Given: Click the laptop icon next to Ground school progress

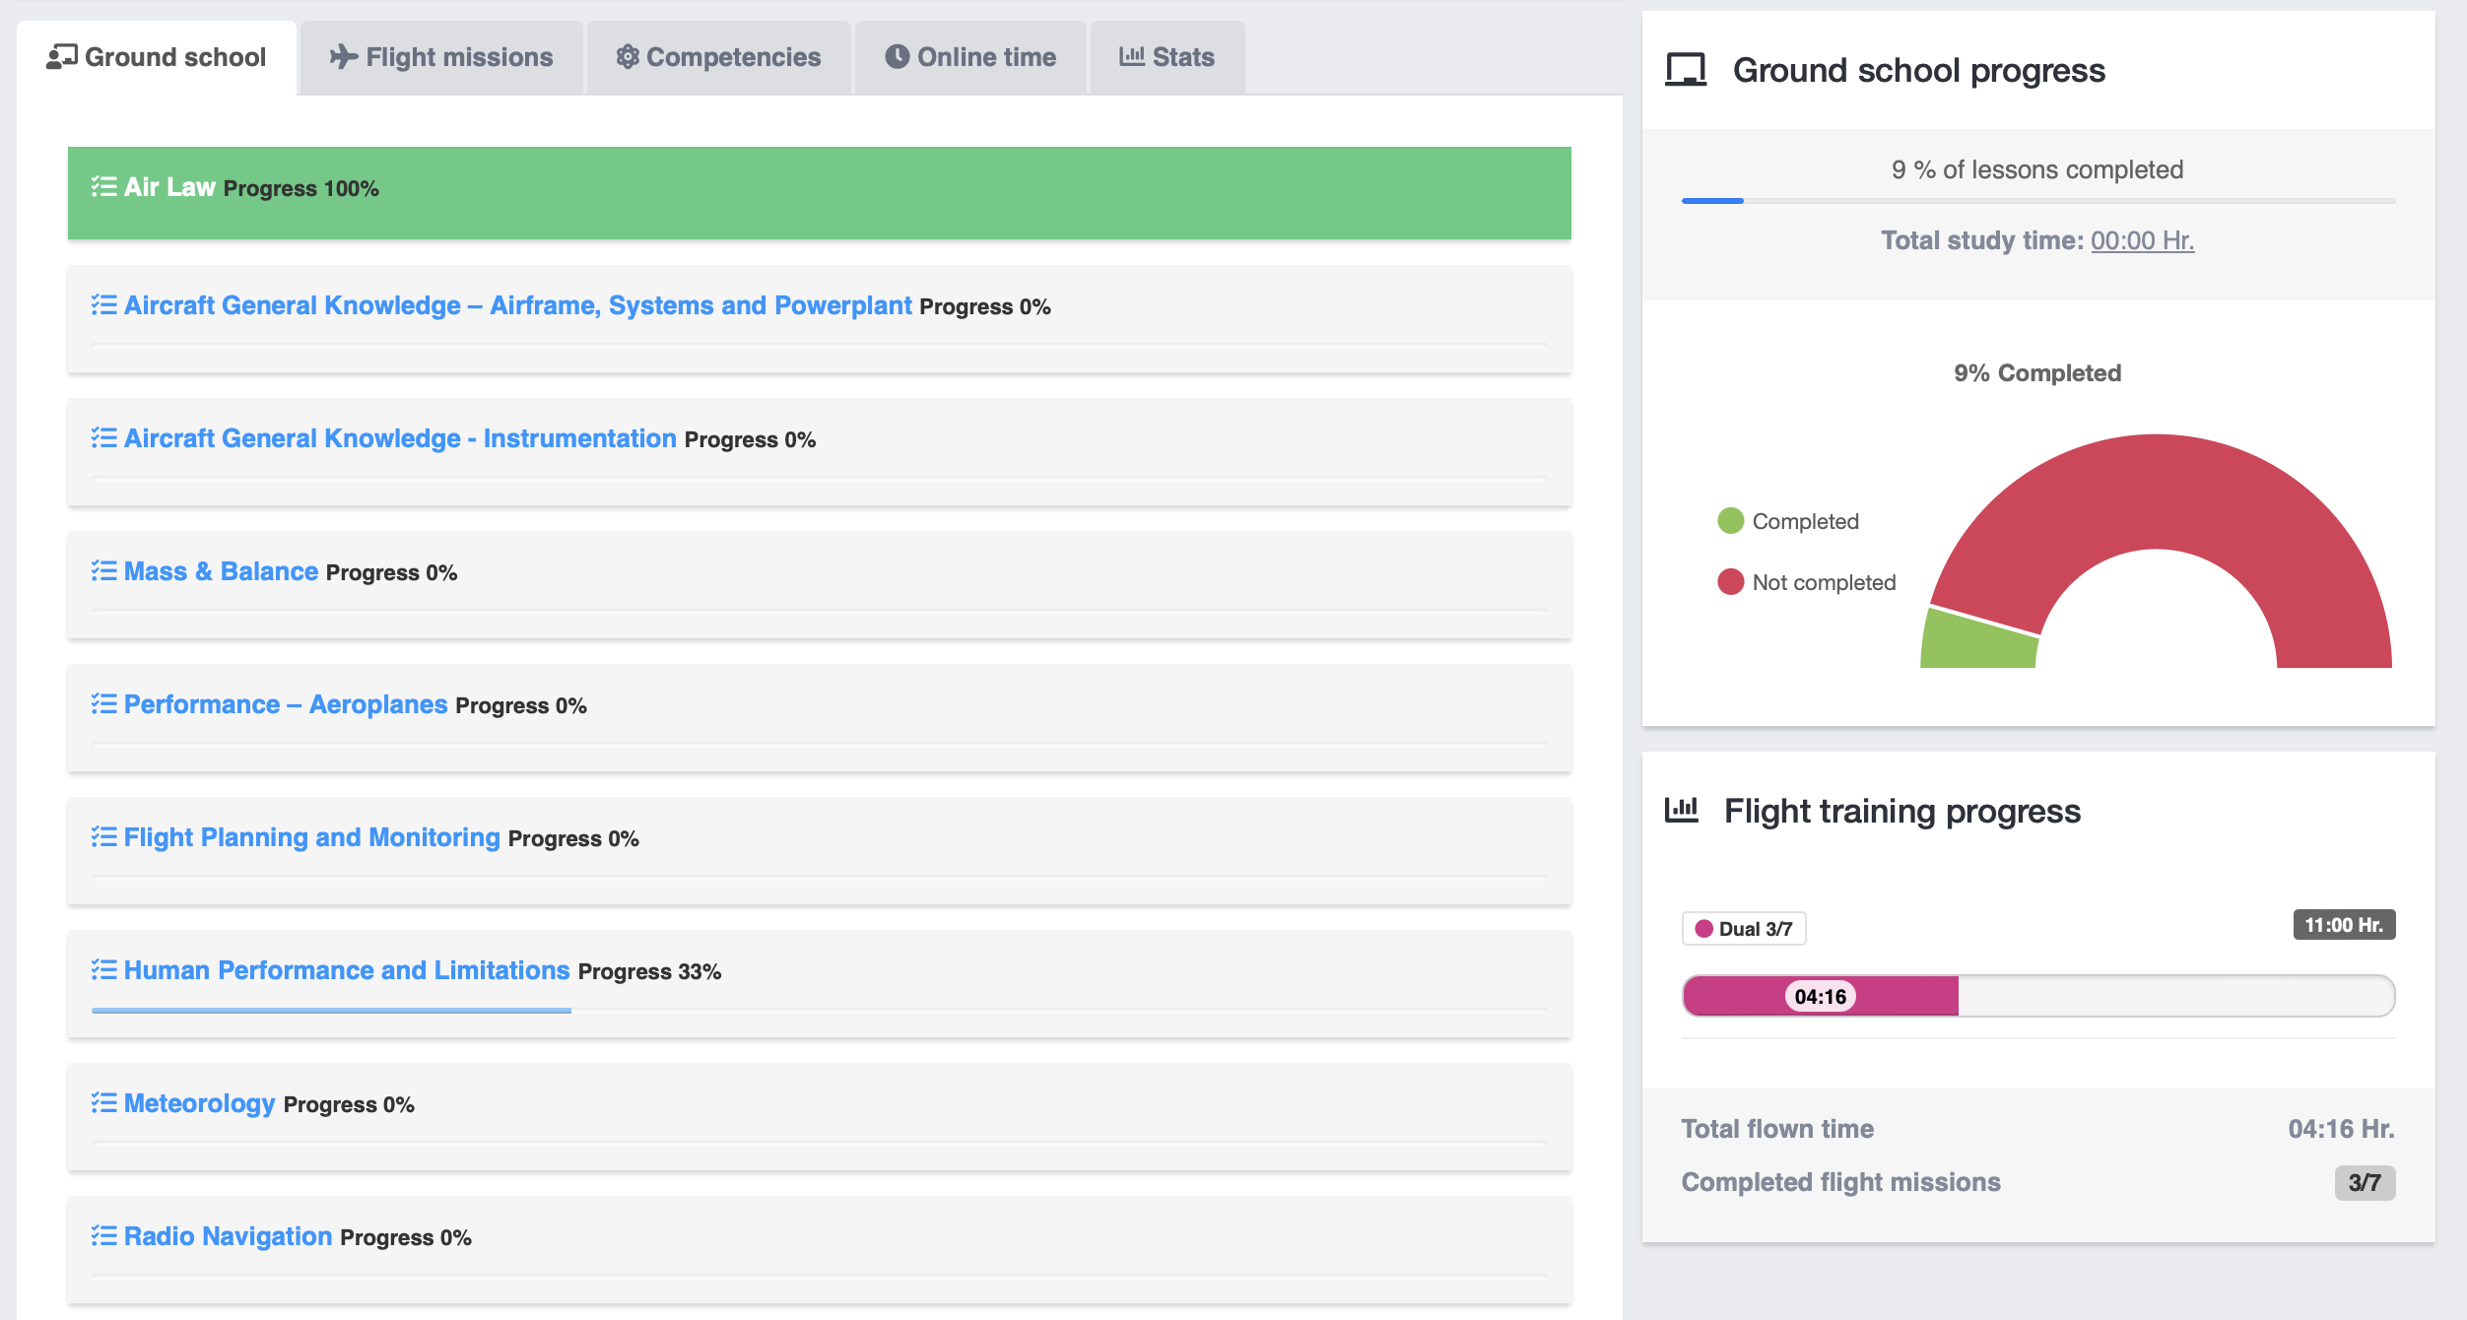Looking at the screenshot, I should 1686,71.
